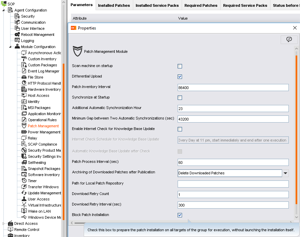Collapse the Module Configuration tree node
Screen dimensions: 300x237
click(11, 47)
